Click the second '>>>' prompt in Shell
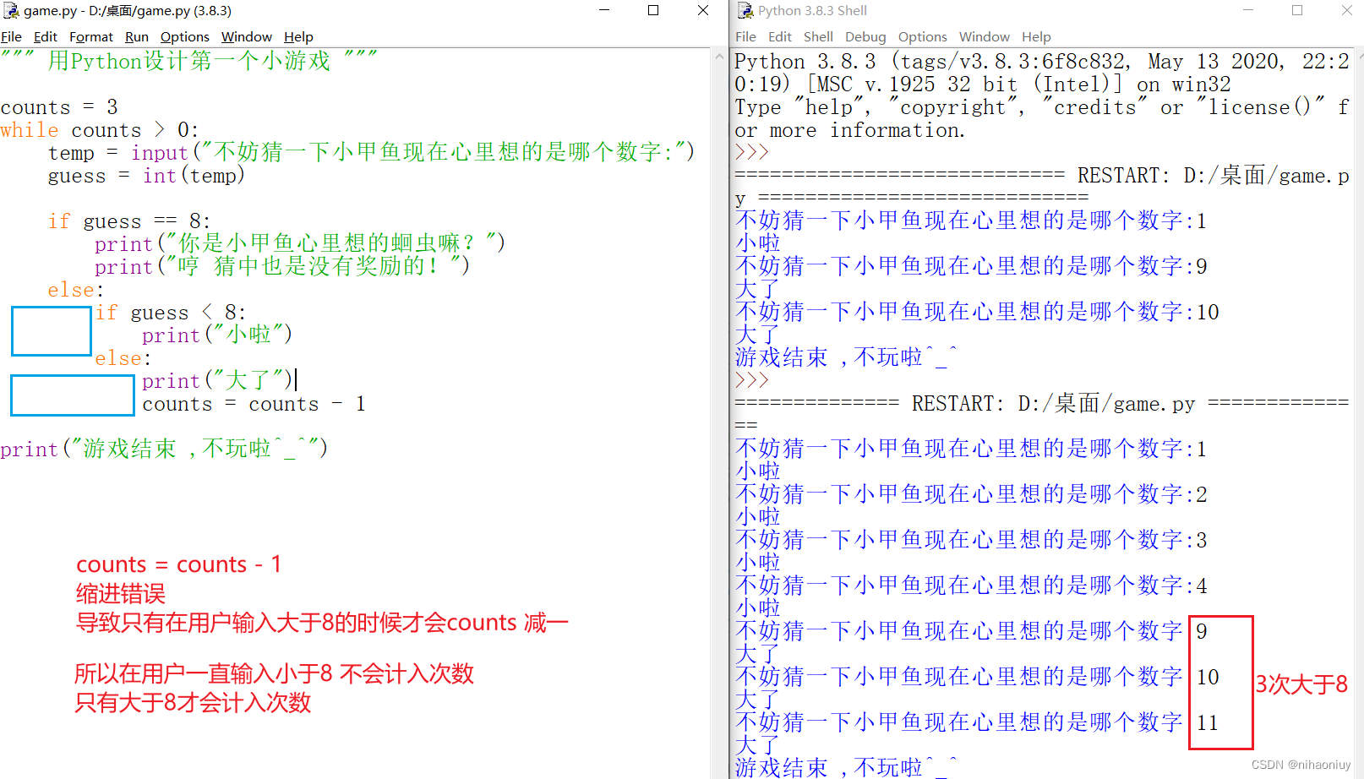 (751, 380)
